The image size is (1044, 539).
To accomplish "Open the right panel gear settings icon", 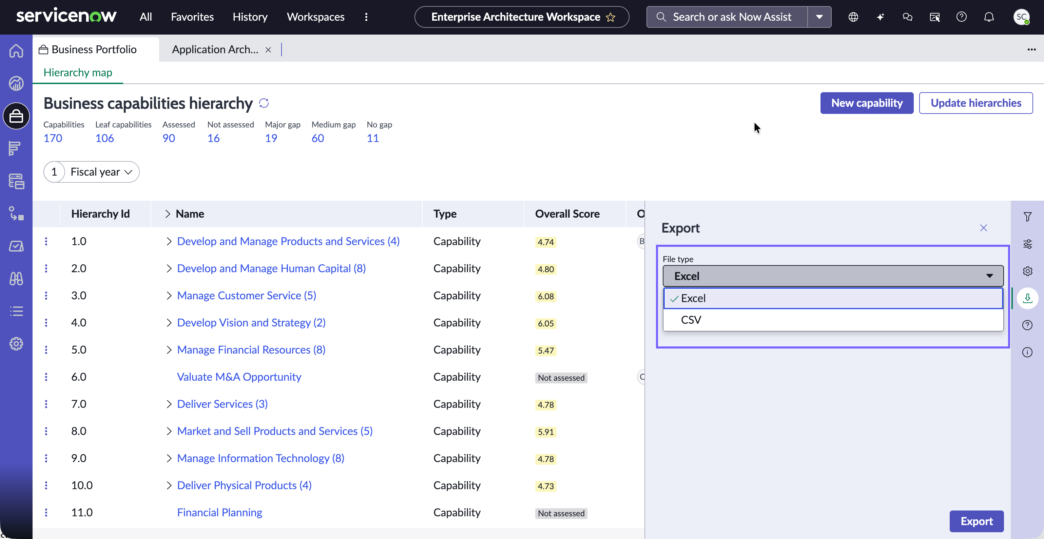I will (1027, 271).
